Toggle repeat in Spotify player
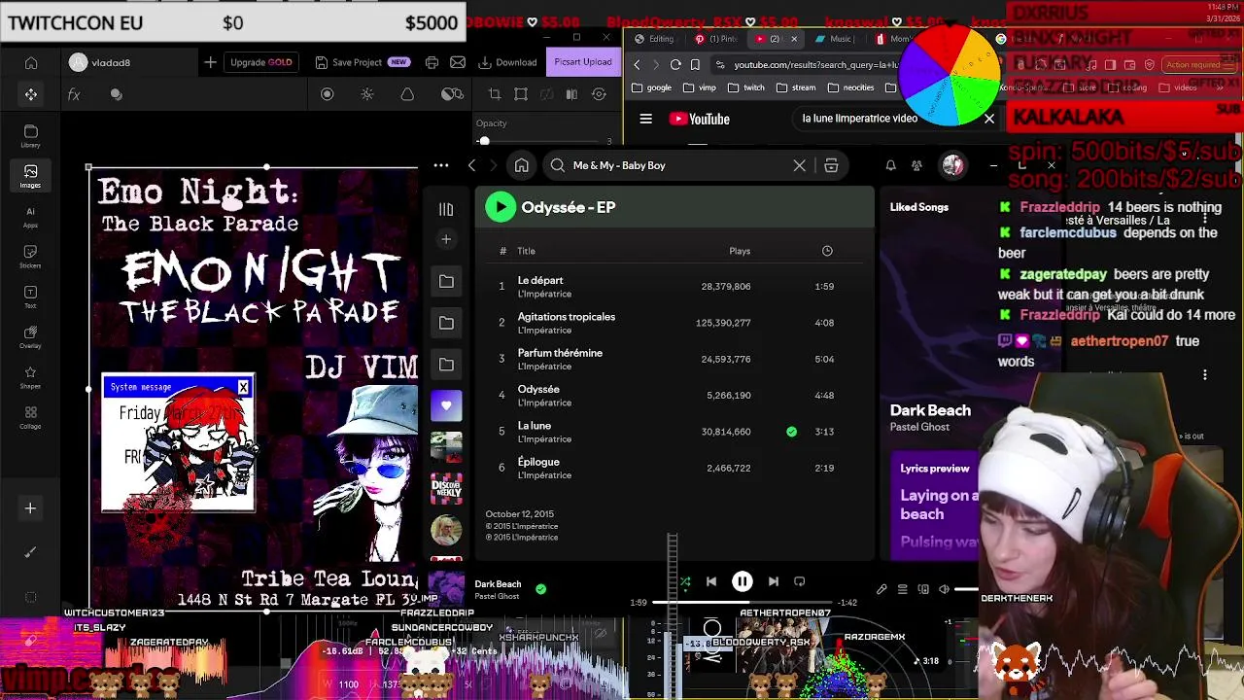This screenshot has height=700, width=1244. tap(799, 581)
